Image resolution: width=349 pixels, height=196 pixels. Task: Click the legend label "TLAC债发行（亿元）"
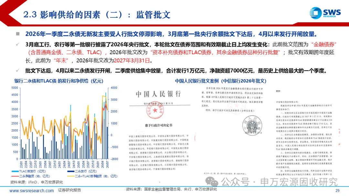(x=33, y=171)
